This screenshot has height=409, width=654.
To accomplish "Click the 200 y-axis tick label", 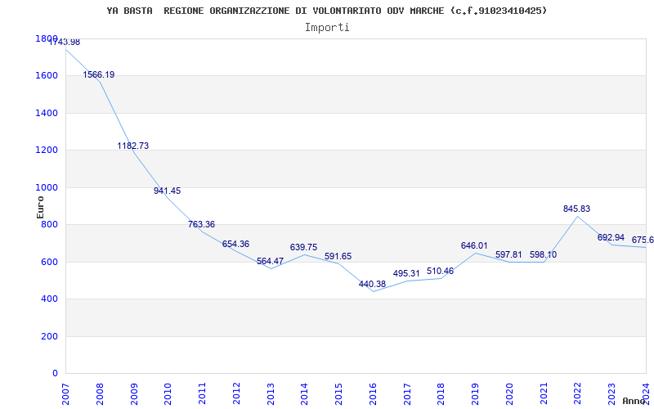I will tap(49, 336).
